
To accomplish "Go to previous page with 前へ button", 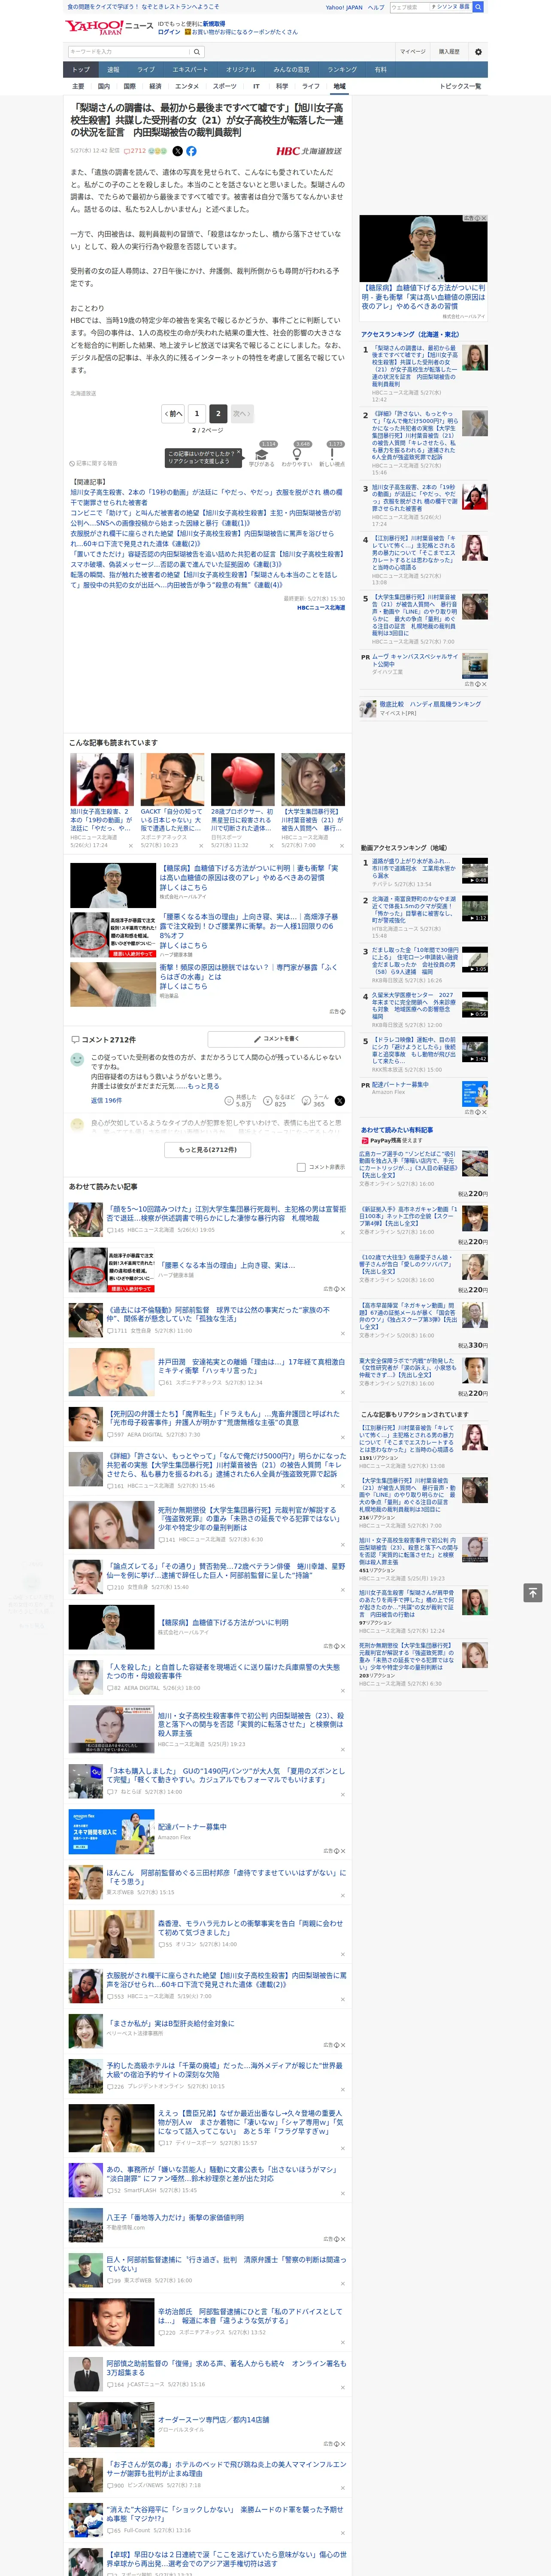I will (174, 413).
